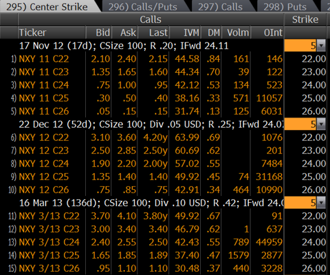Select ticker NXY 12 C26

click(44, 190)
